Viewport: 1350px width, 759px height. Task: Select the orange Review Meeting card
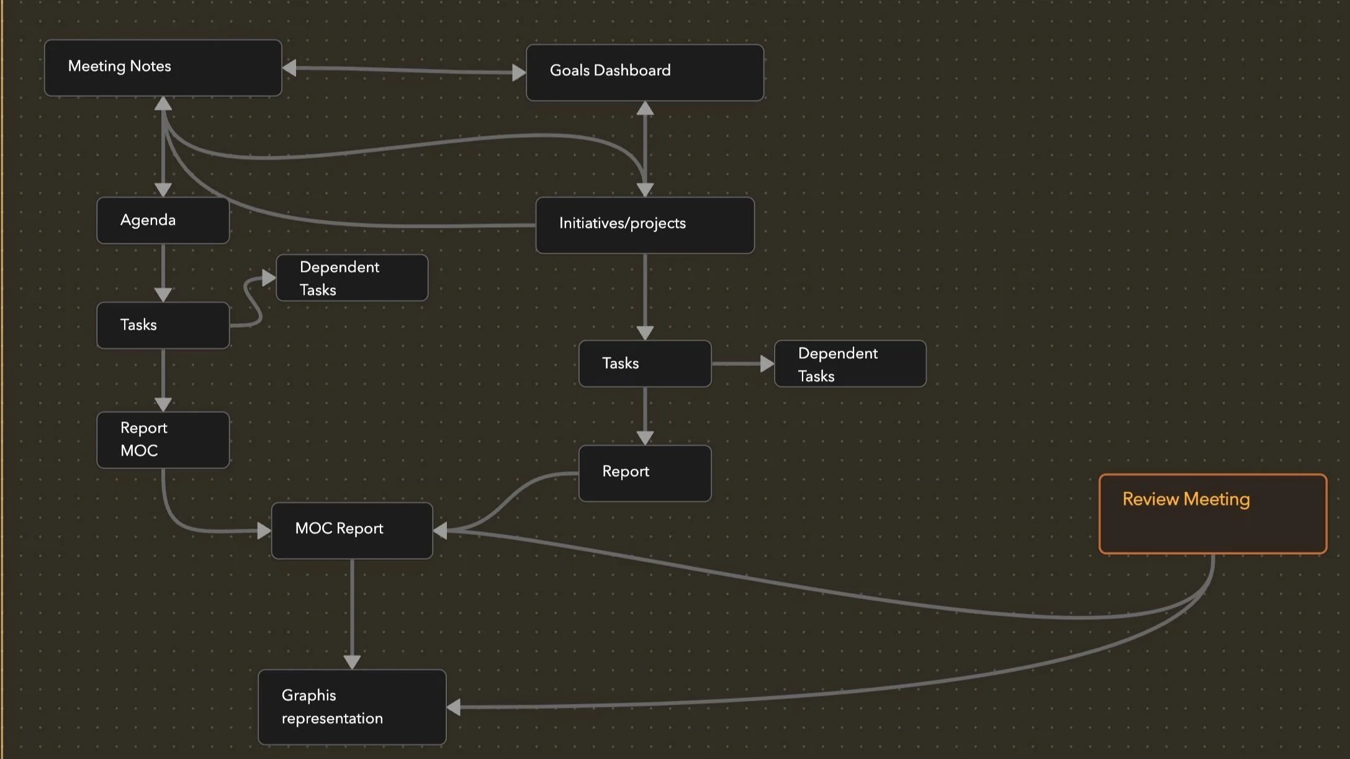[x=1212, y=514]
